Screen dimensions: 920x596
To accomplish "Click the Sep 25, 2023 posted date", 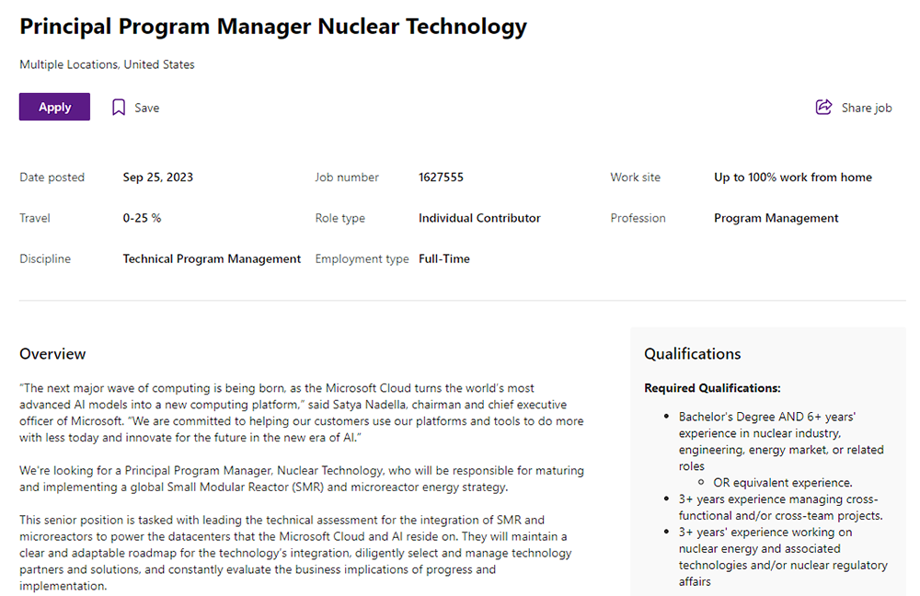I will (158, 178).
